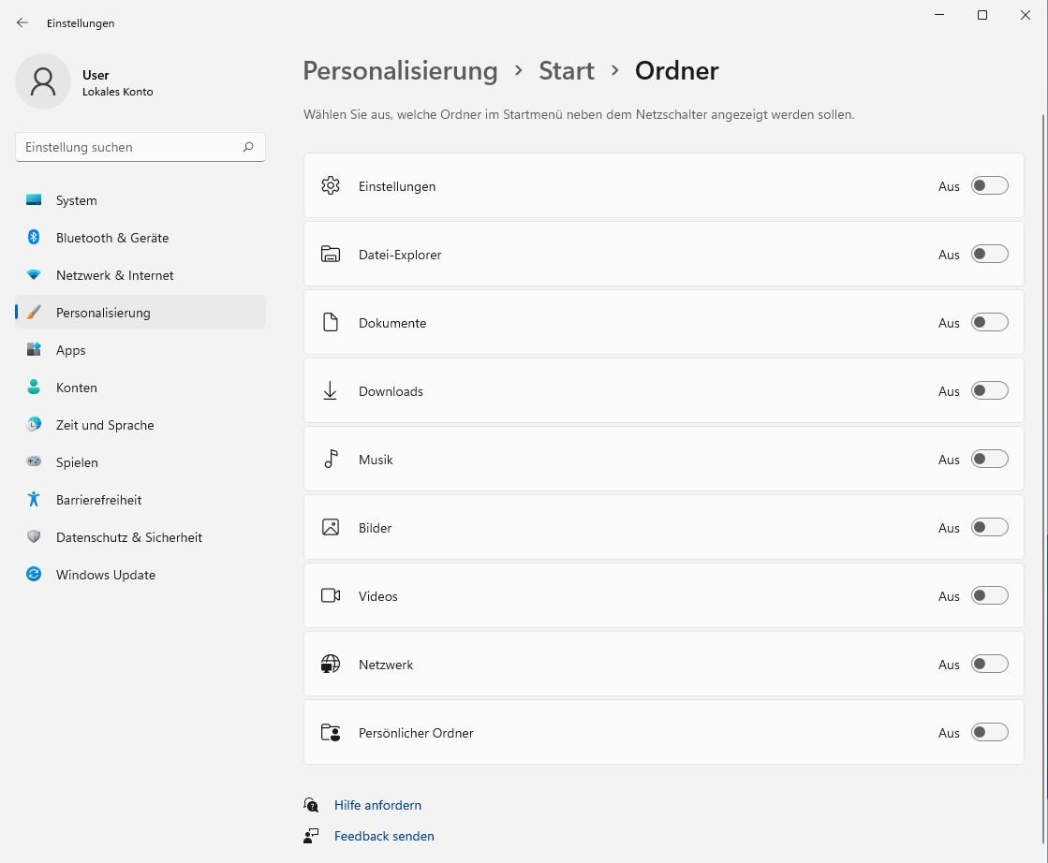Open the Hilfe anfordern link
Image resolution: width=1048 pixels, height=863 pixels.
click(377, 805)
